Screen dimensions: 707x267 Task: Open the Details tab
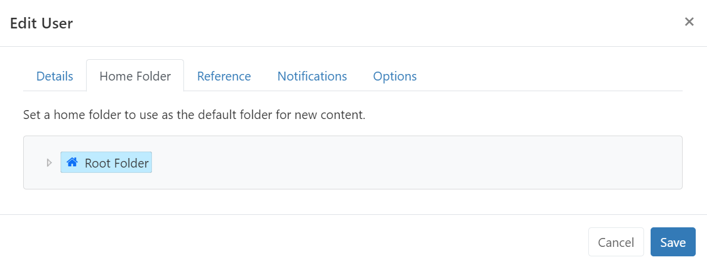[55, 76]
